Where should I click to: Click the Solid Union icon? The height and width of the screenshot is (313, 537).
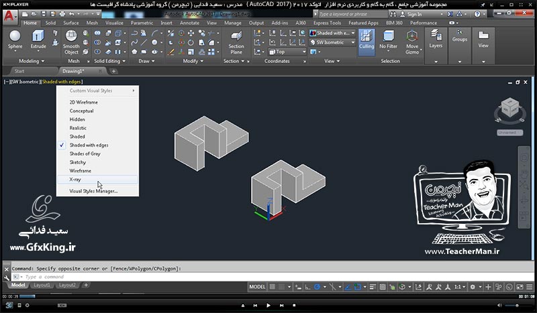tap(97, 34)
